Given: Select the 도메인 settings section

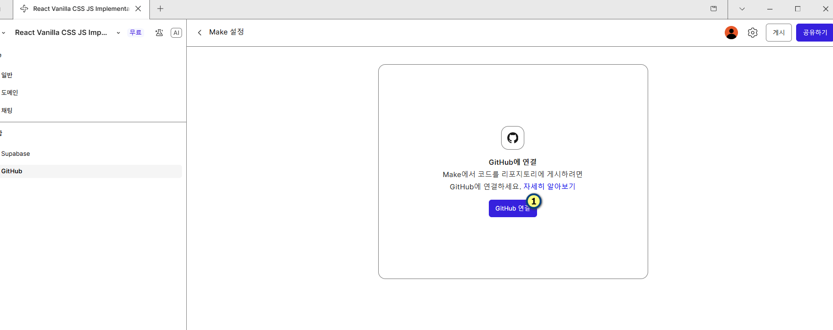Looking at the screenshot, I should click(x=9, y=93).
